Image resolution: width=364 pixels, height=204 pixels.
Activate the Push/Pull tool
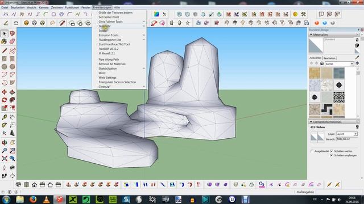(x=13, y=92)
